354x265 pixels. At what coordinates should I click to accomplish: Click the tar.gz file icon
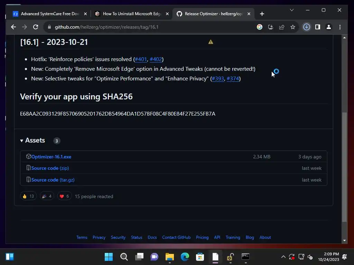(x=28, y=179)
